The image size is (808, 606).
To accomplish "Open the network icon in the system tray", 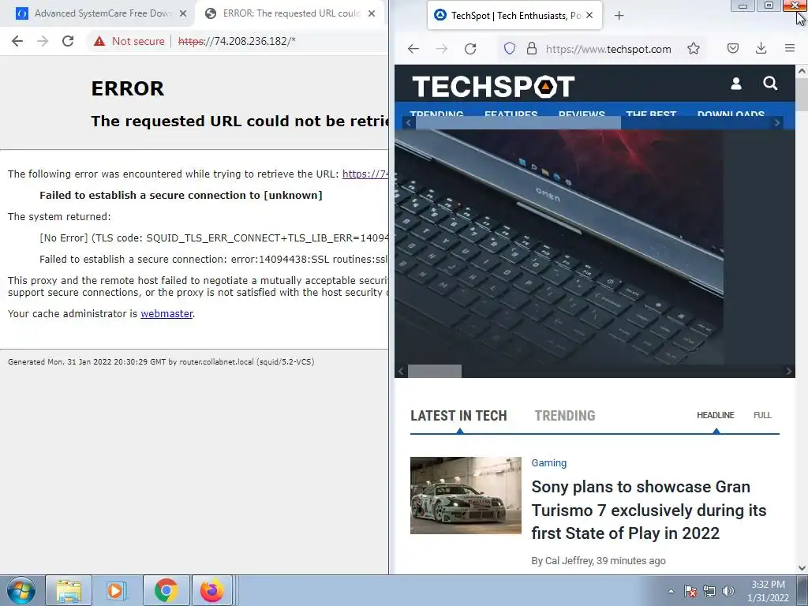I will [x=709, y=591].
